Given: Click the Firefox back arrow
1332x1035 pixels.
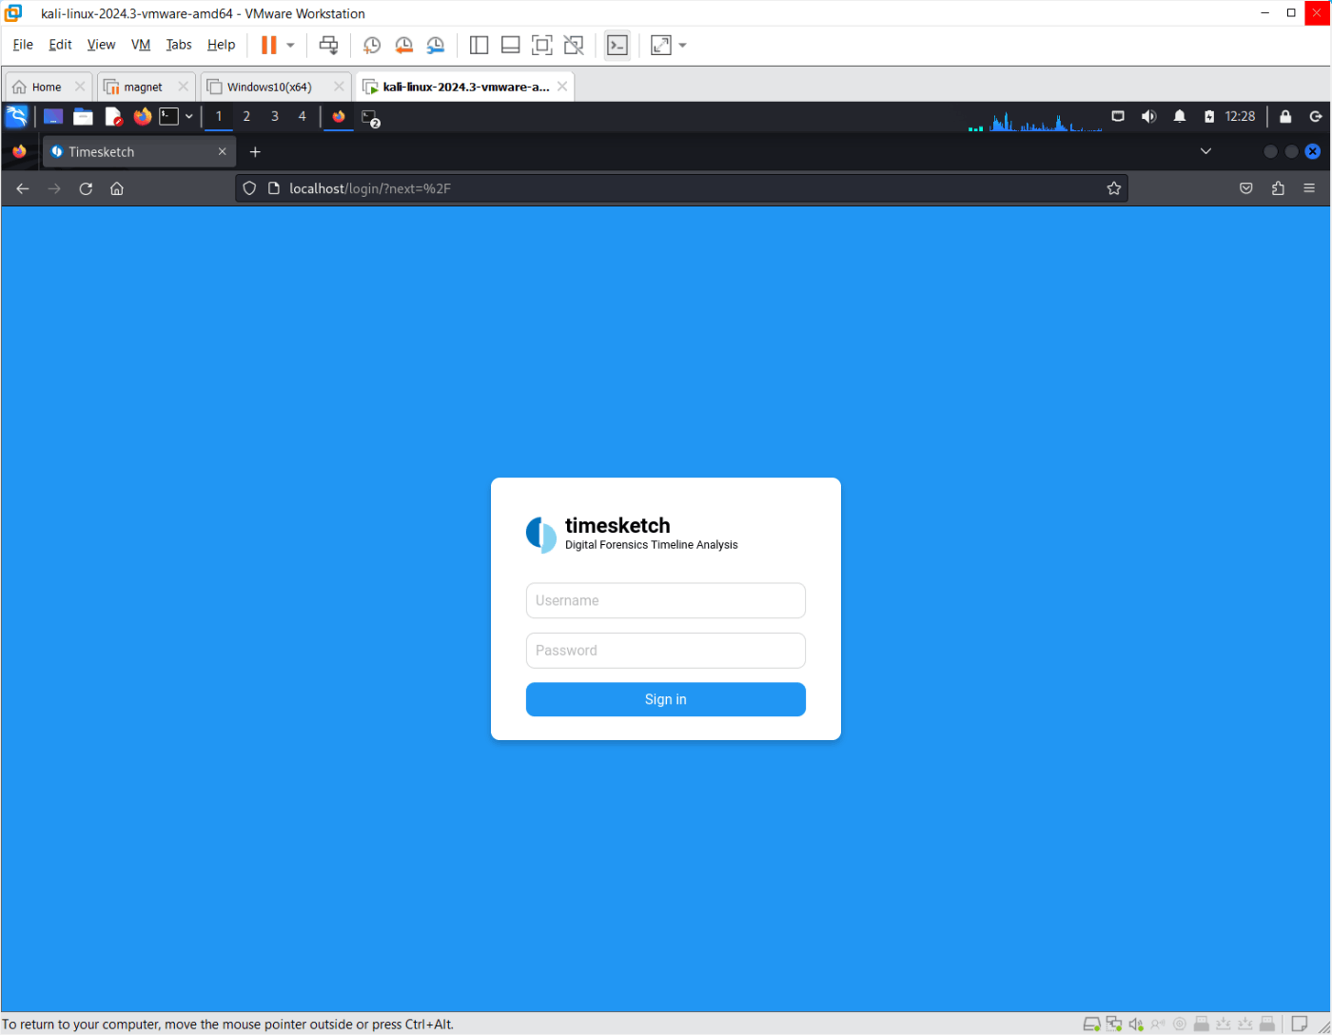Looking at the screenshot, I should coord(23,188).
